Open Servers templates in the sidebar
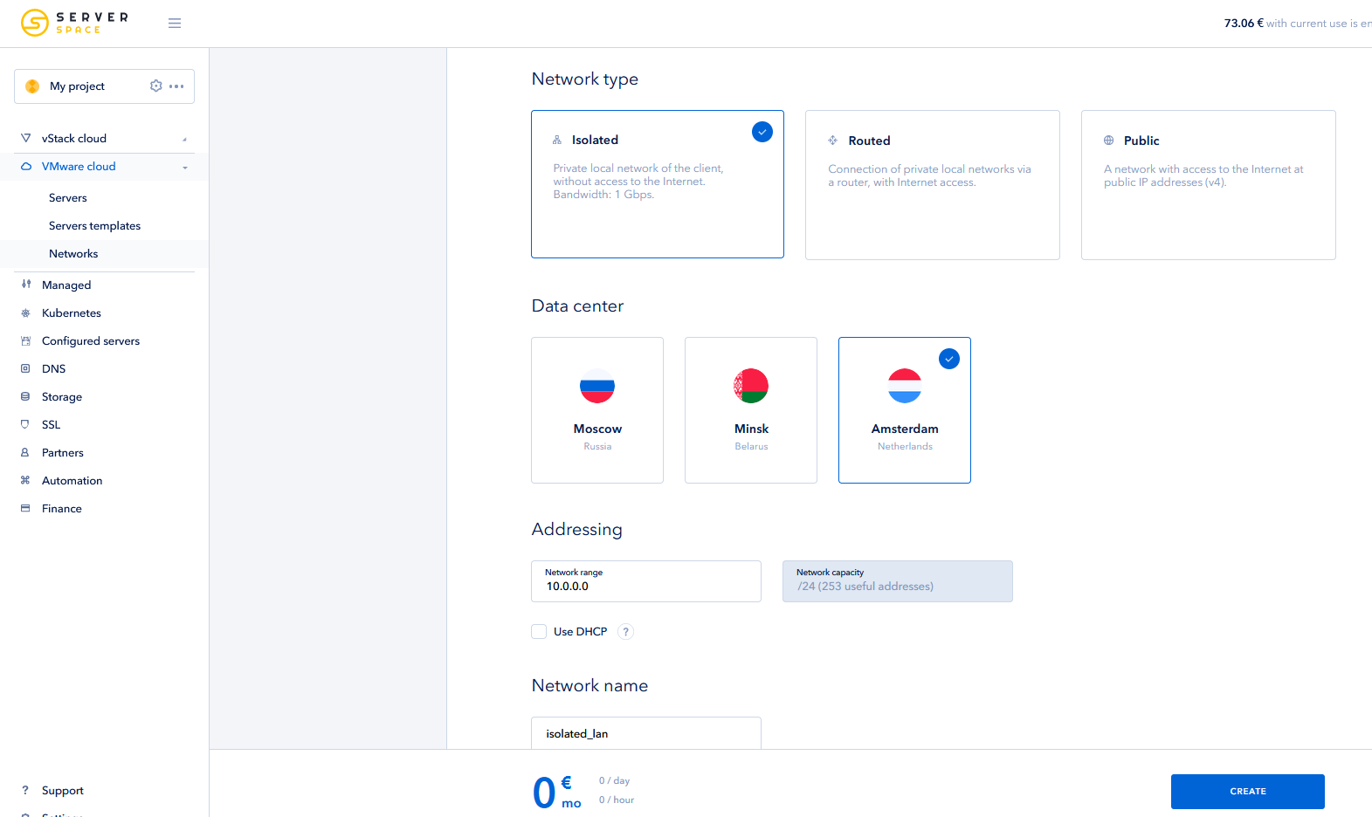Screen dimensions: 1372x817 94,226
